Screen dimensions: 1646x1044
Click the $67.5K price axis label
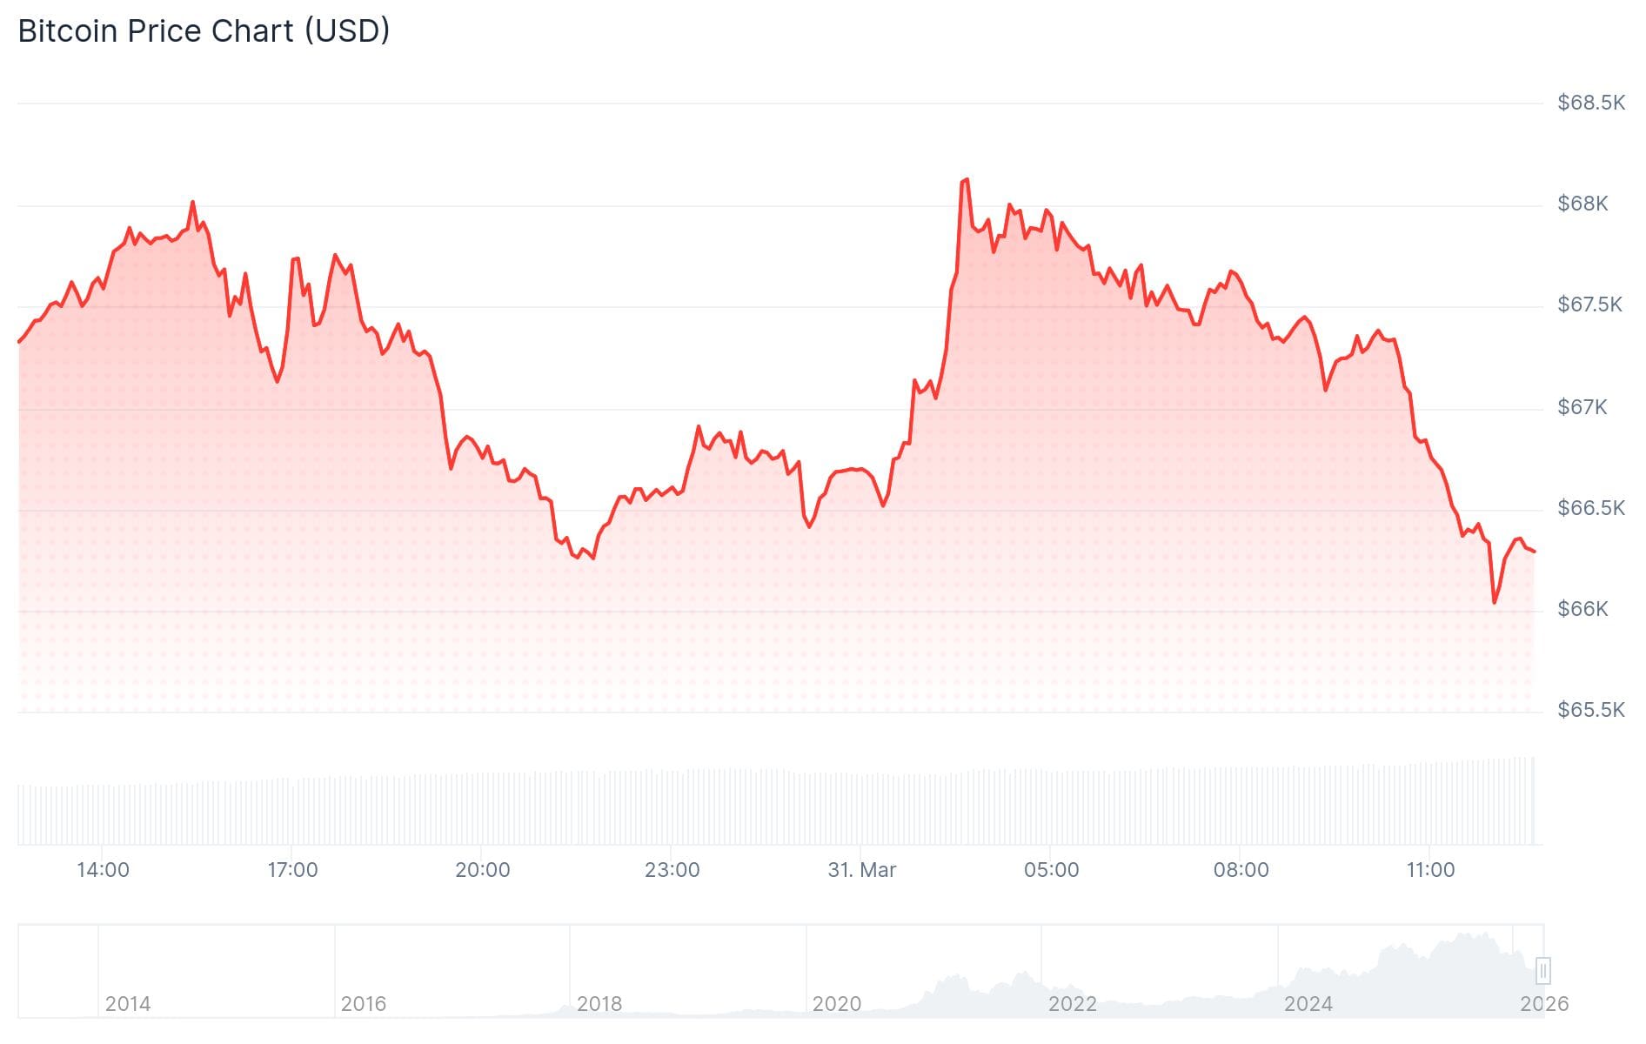point(1589,304)
